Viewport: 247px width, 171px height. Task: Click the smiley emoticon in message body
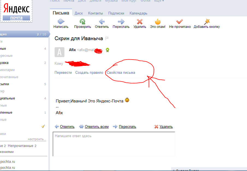(x=127, y=100)
